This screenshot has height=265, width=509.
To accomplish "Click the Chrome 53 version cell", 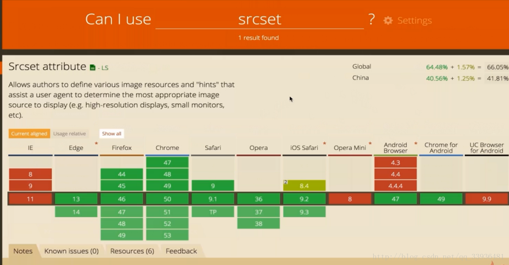I will [167, 235].
